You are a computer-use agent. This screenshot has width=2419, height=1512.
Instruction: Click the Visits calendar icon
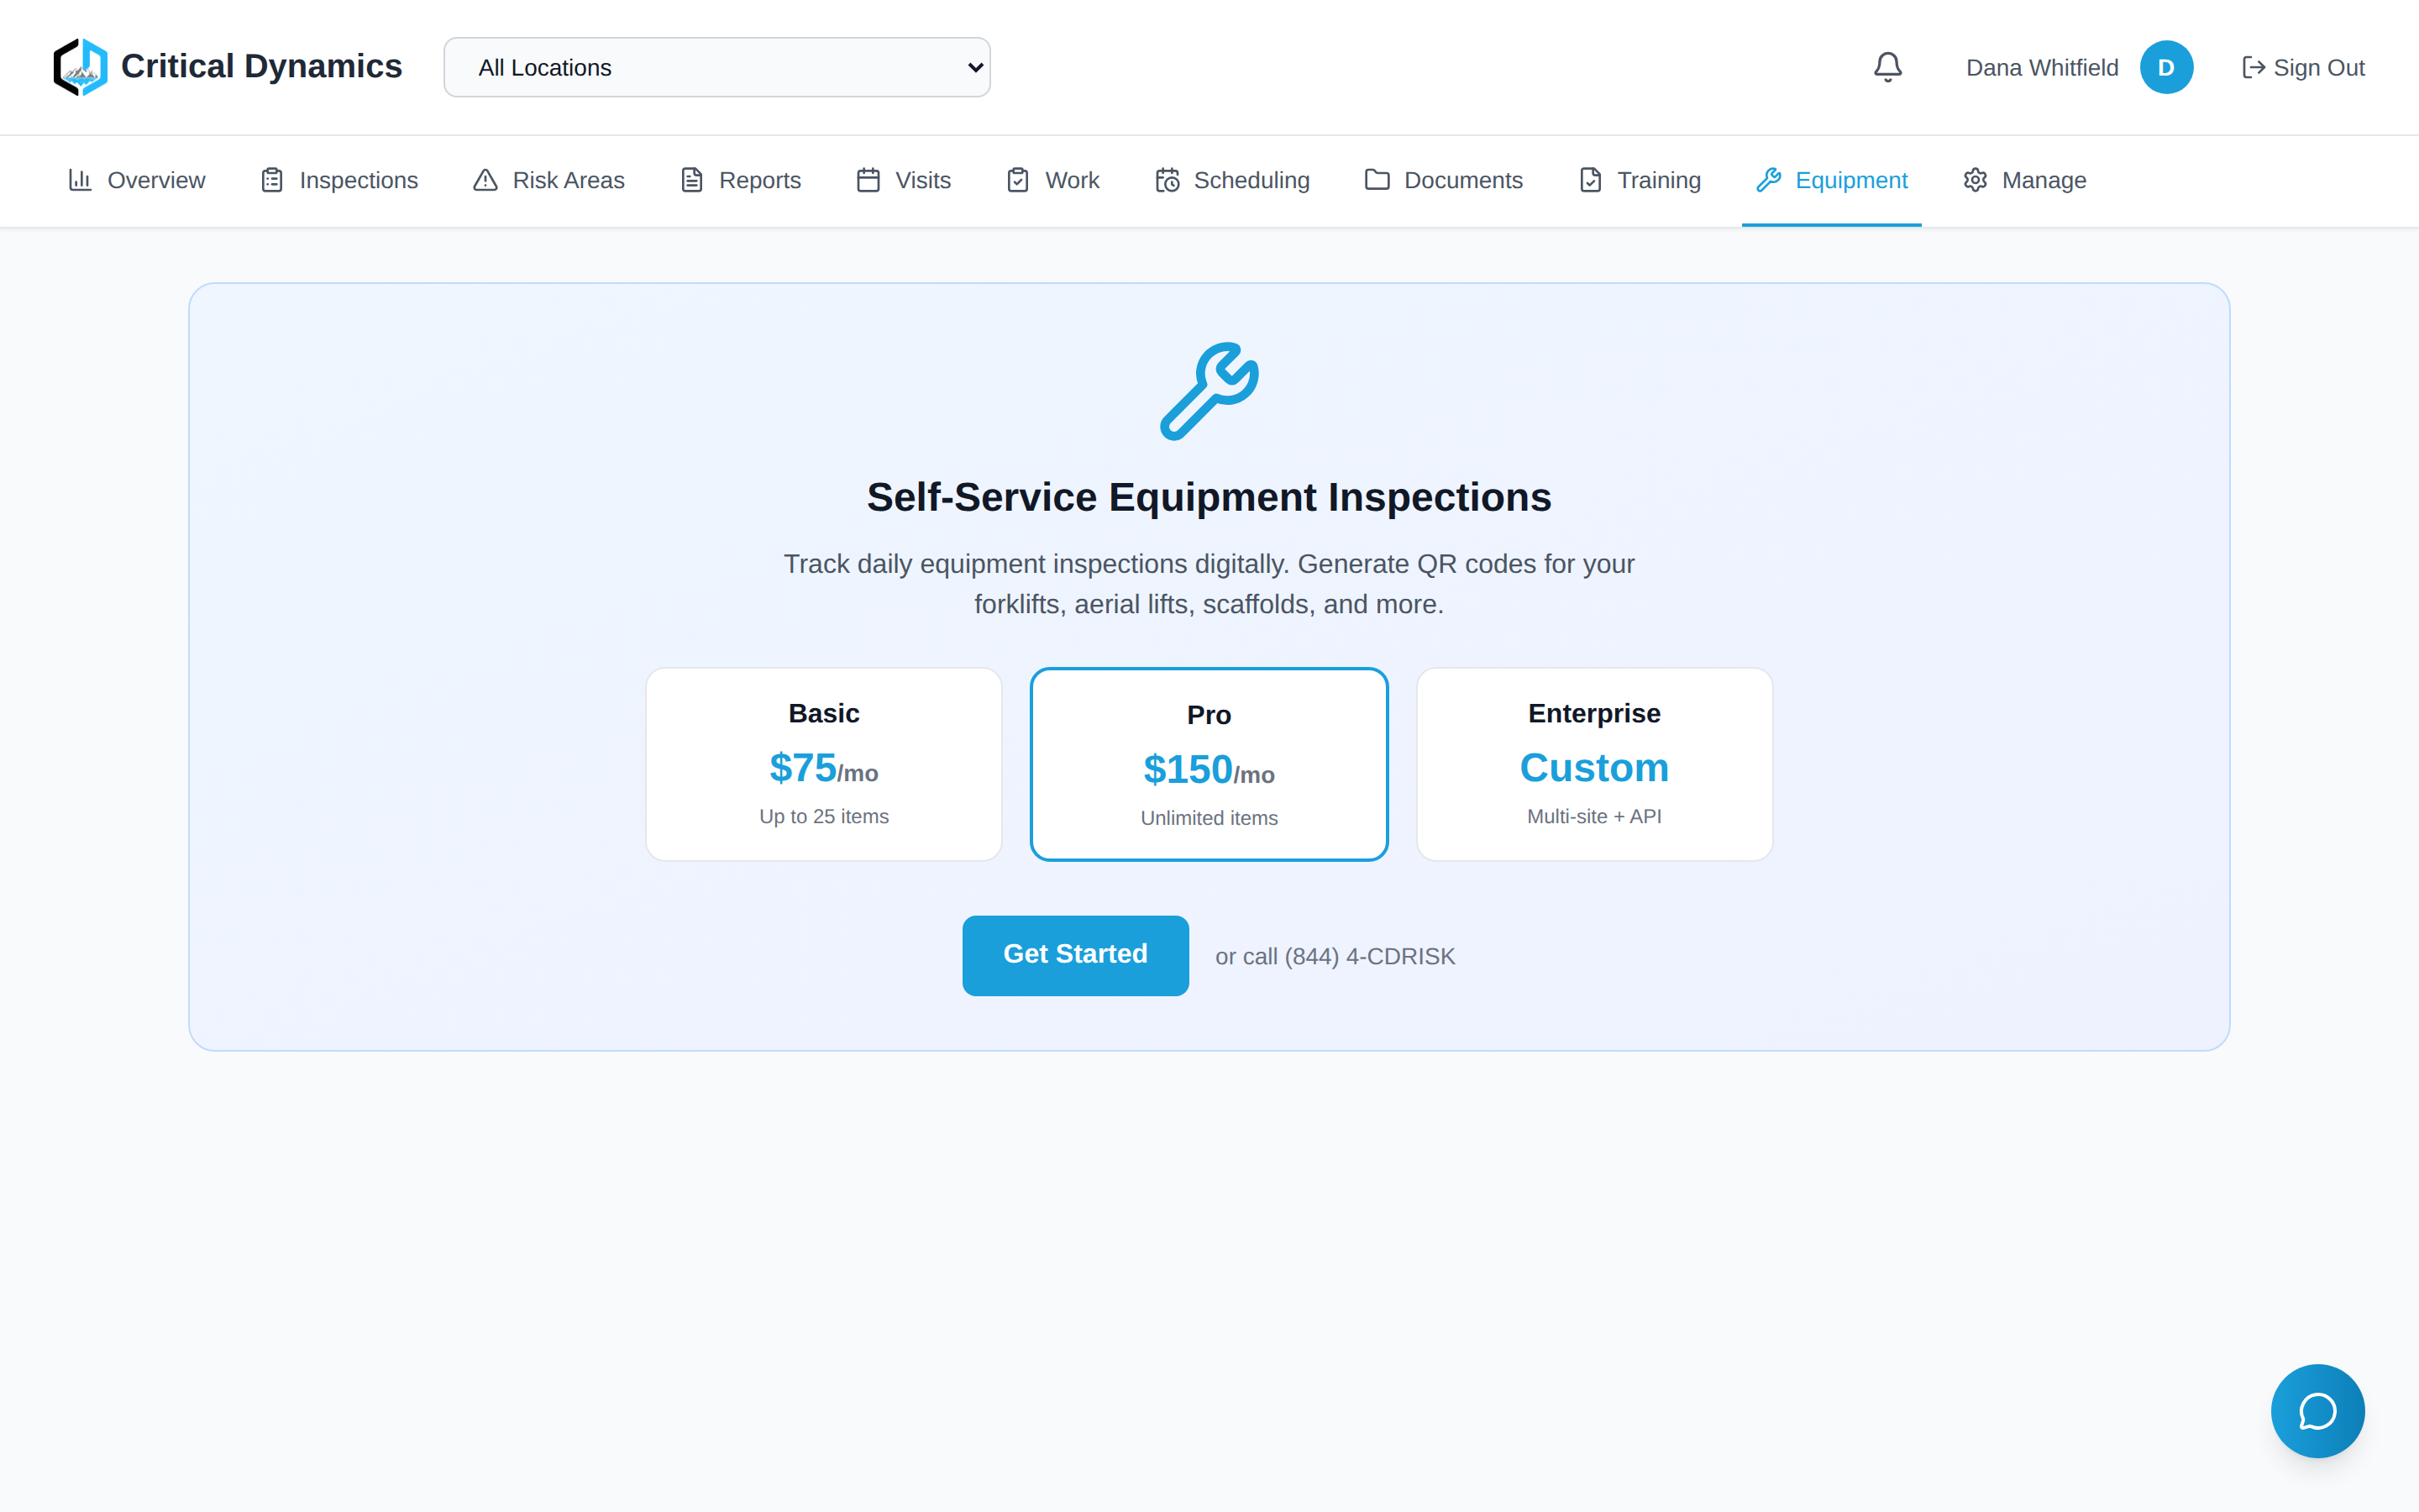click(868, 180)
